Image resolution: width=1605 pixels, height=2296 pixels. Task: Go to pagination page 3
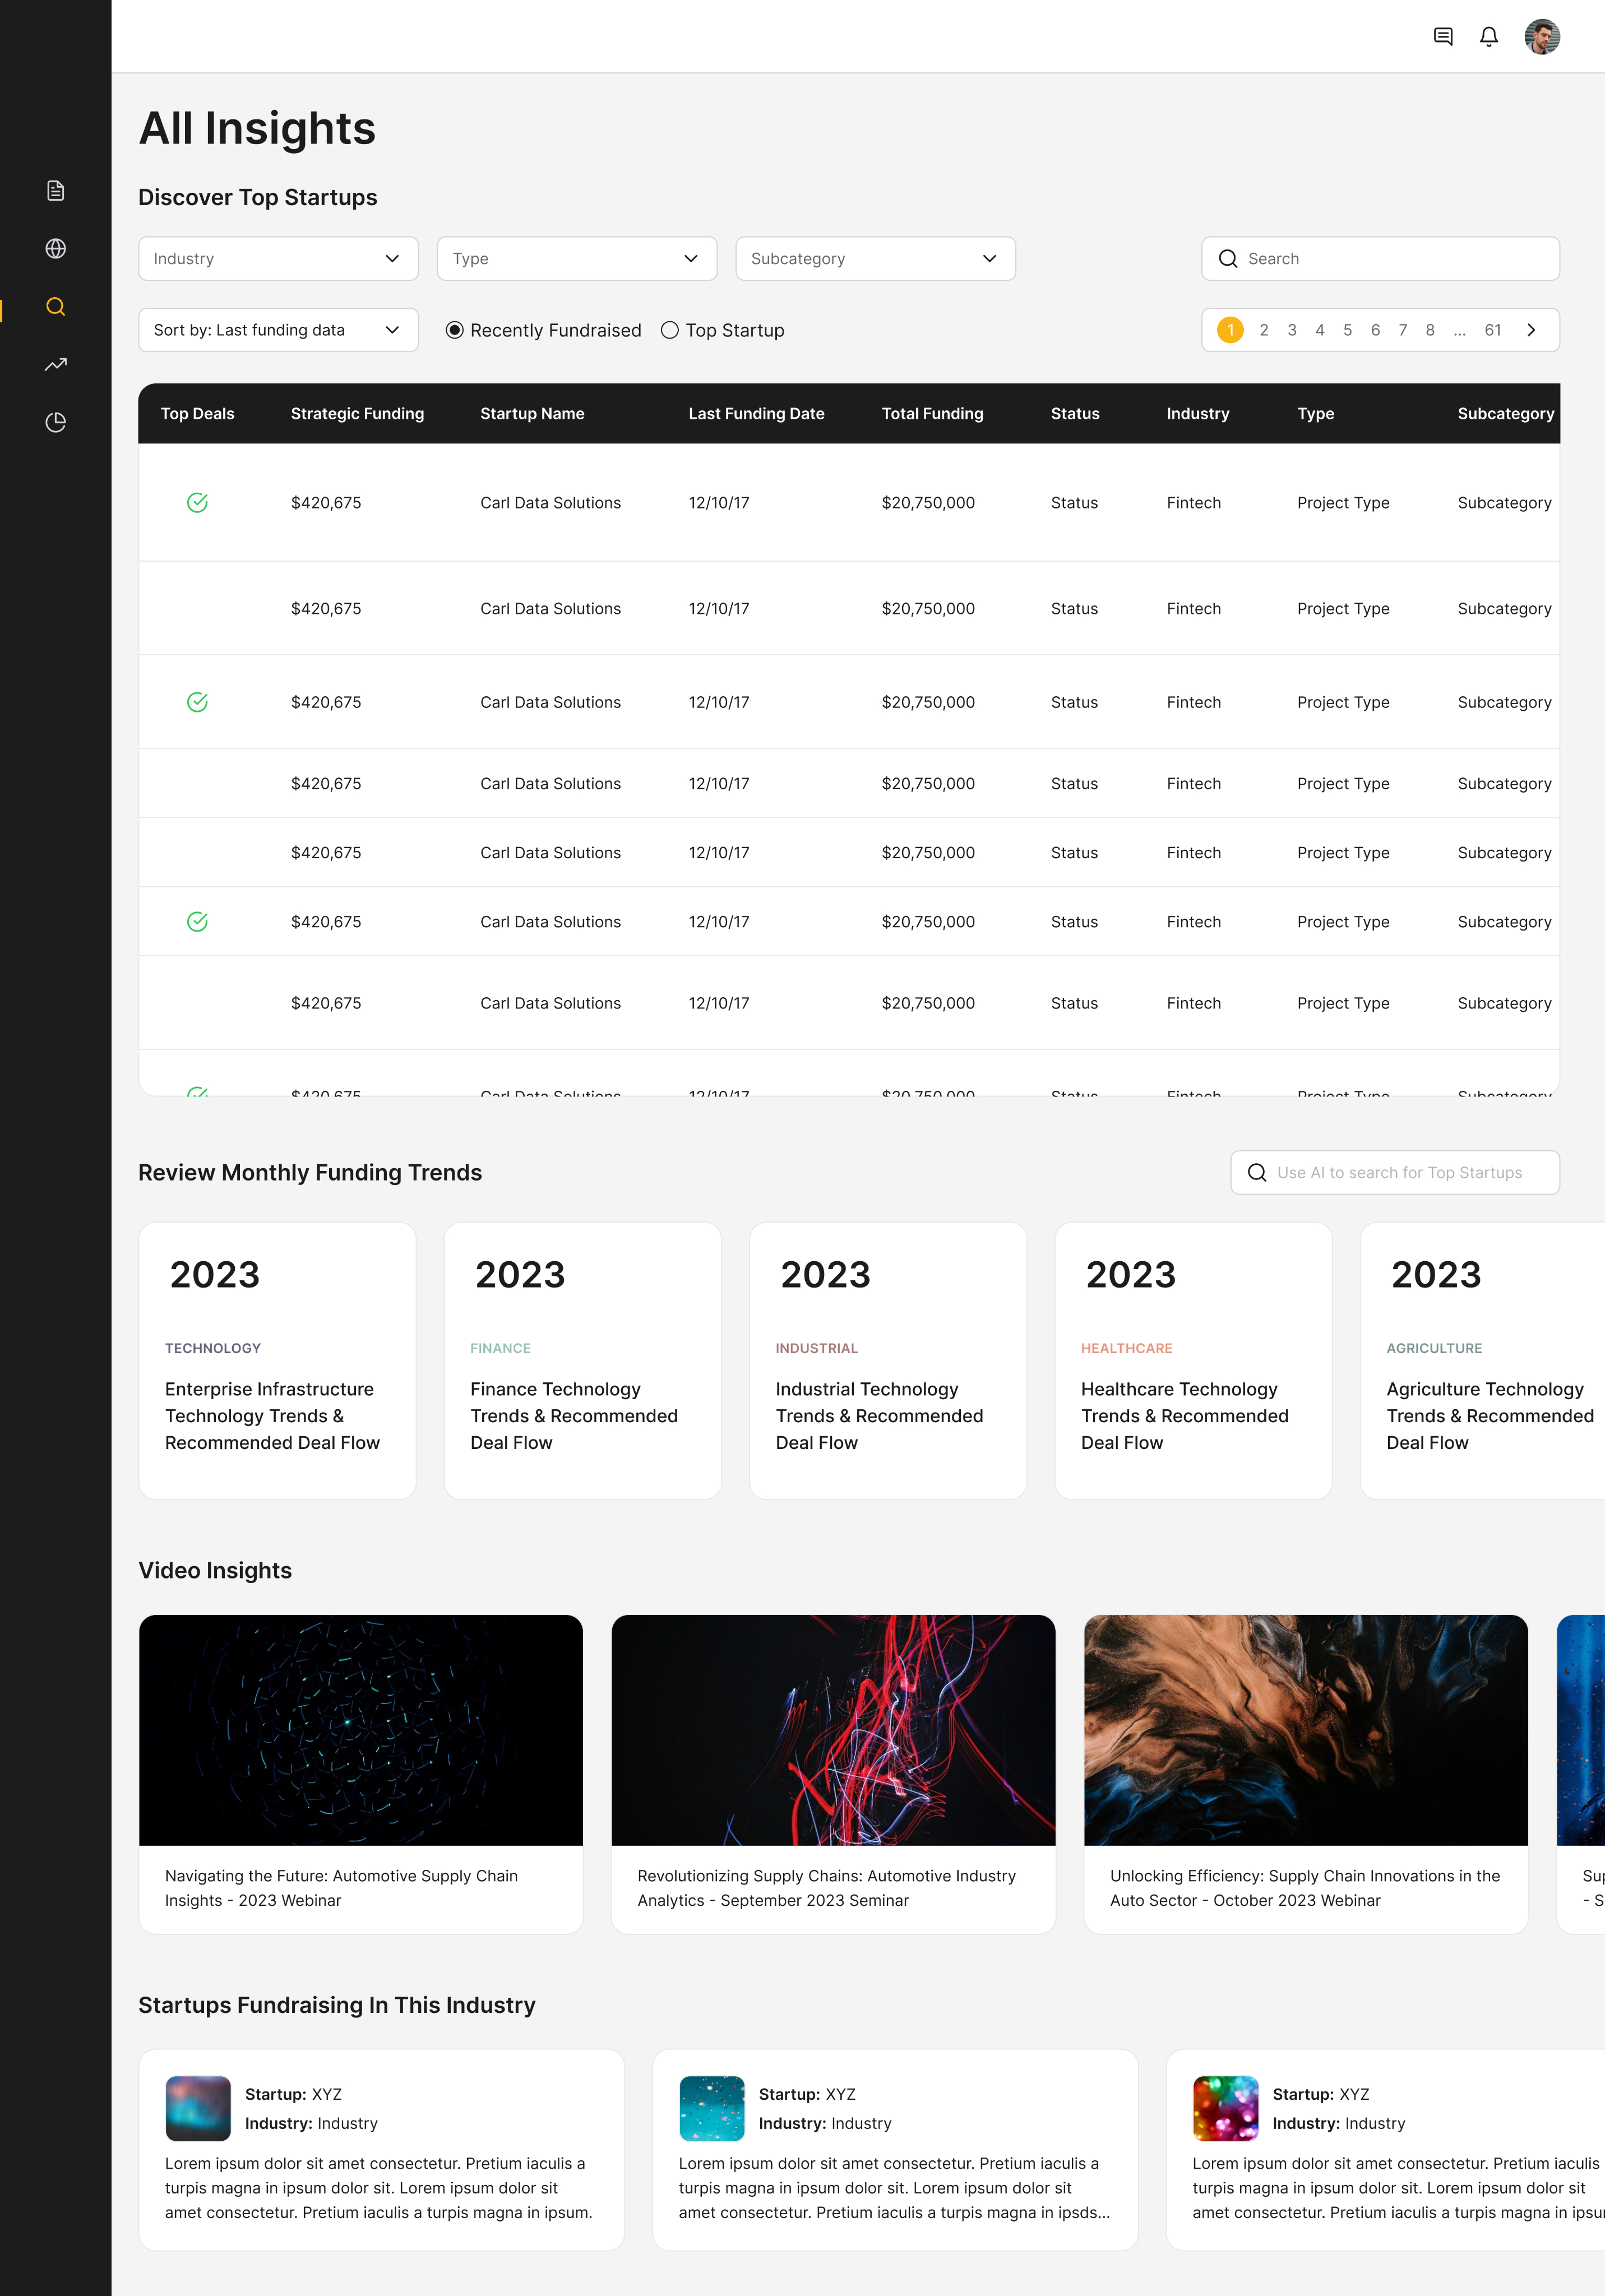[1292, 331]
